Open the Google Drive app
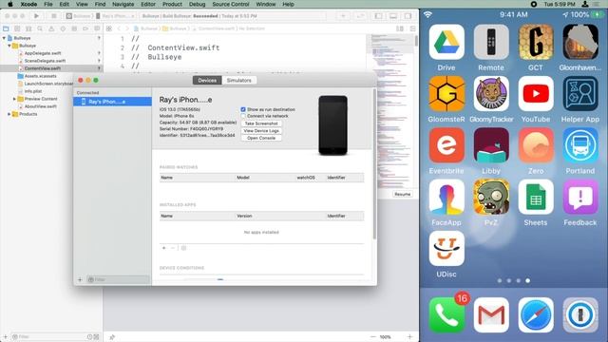608x342 pixels. (x=446, y=42)
